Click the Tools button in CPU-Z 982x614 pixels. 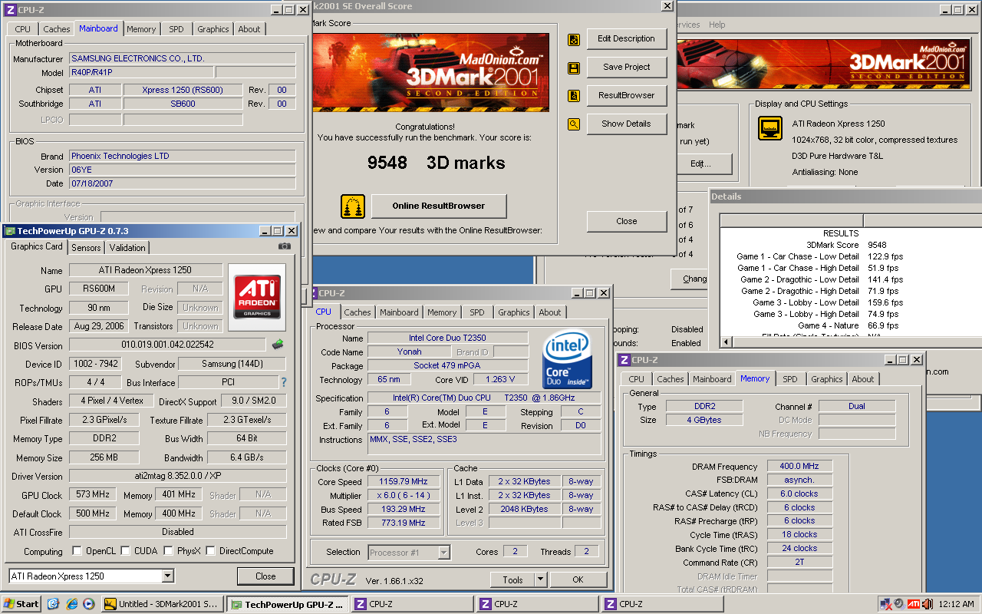tap(512, 580)
